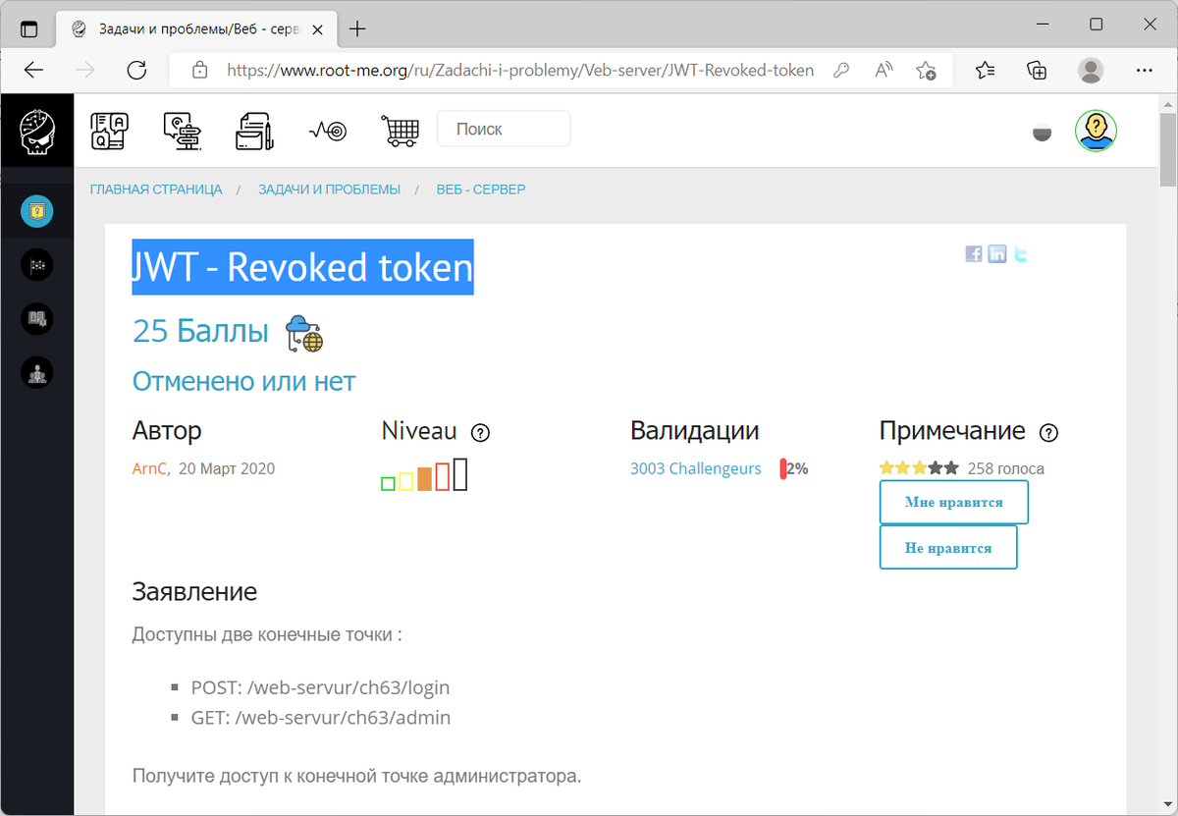Open the shopping cart icon
This screenshot has width=1178, height=816.
coord(400,130)
